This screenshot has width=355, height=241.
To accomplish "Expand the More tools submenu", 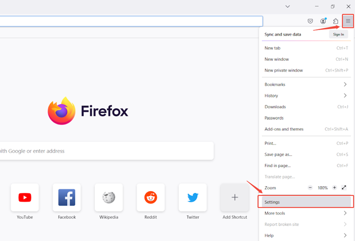I will coord(306,213).
